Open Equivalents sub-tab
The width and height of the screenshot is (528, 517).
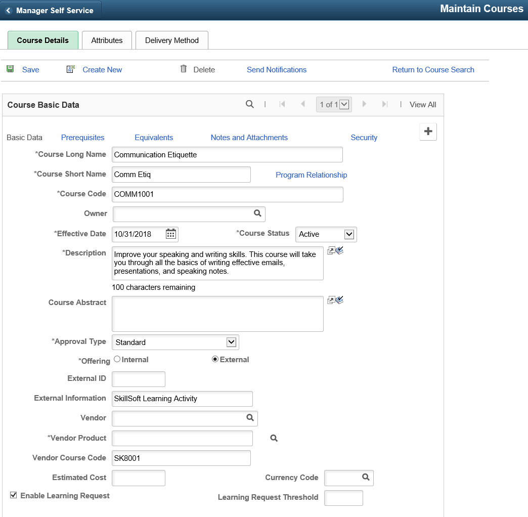point(154,138)
